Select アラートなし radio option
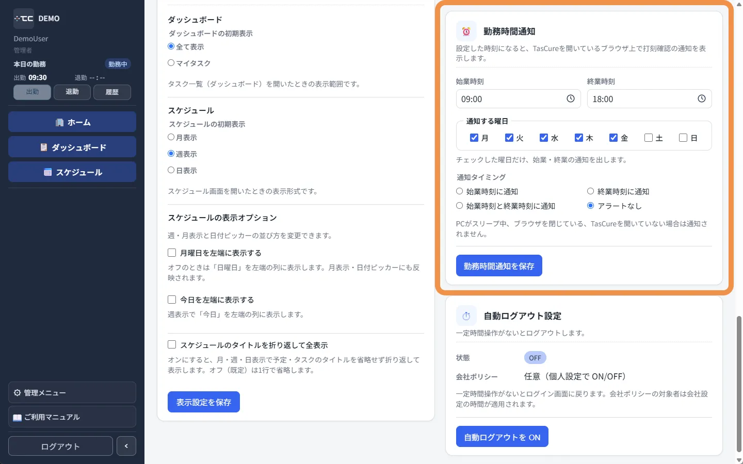The image size is (743, 464). tap(591, 206)
